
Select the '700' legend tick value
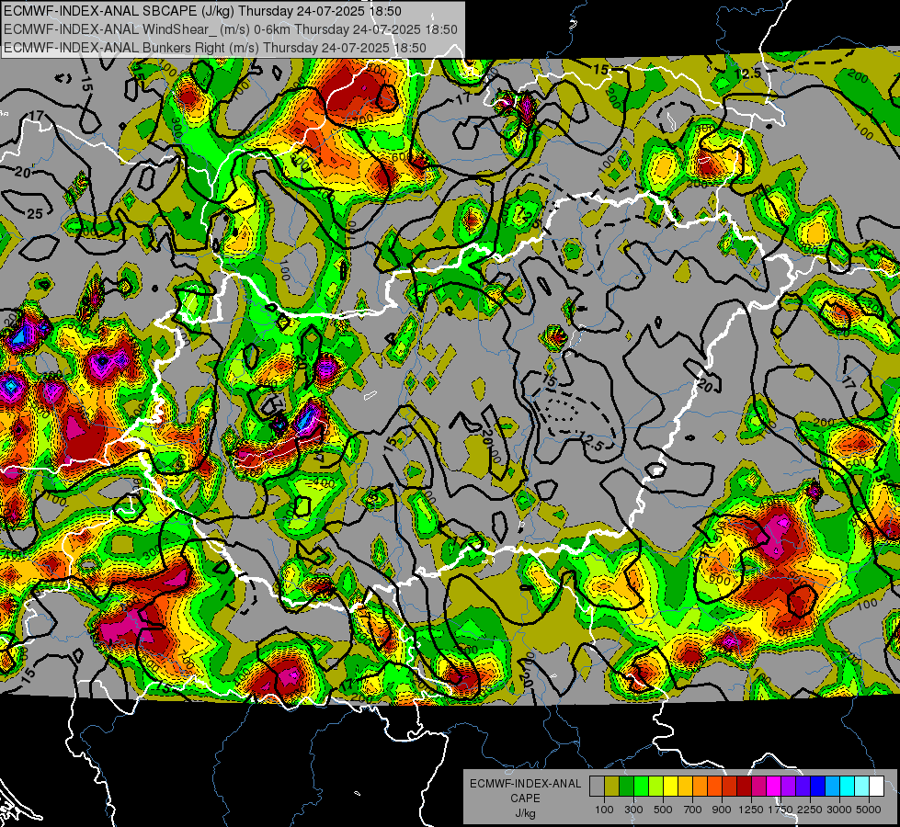click(x=693, y=810)
